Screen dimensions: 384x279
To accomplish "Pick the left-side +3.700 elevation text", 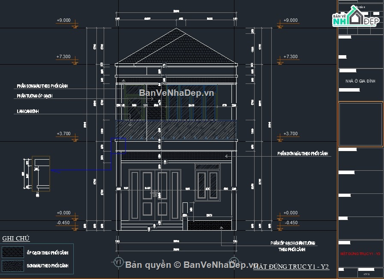I will [64, 134].
